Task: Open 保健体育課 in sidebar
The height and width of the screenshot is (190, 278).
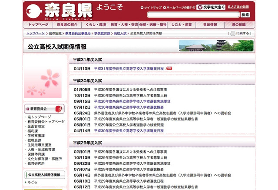Action: pyautogui.click(x=36, y=154)
